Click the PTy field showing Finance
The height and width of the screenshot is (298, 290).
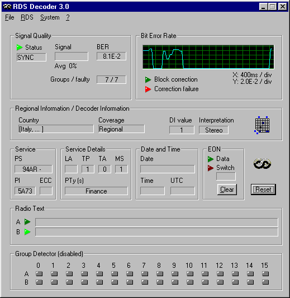pos(96,191)
